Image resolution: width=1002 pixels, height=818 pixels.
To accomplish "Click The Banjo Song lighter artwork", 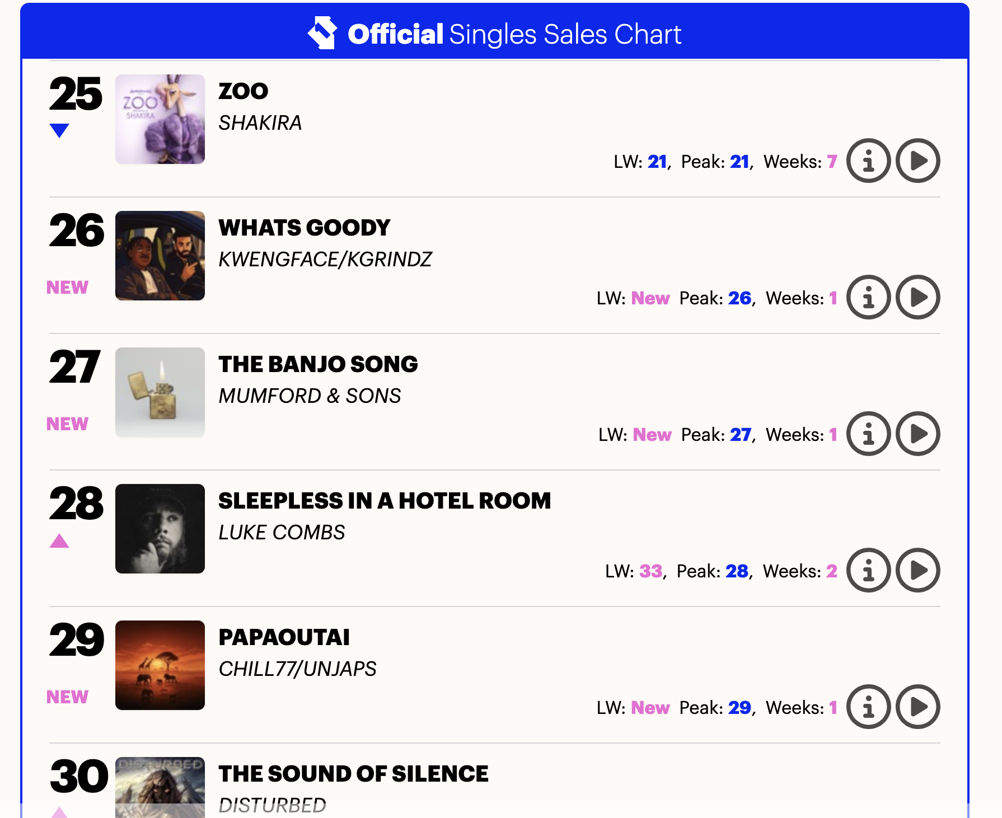I will 160,392.
